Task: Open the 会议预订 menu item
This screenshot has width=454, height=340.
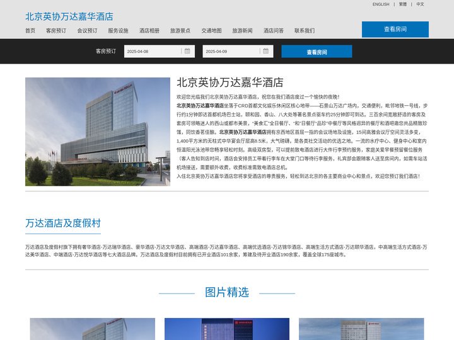Action: (x=87, y=31)
